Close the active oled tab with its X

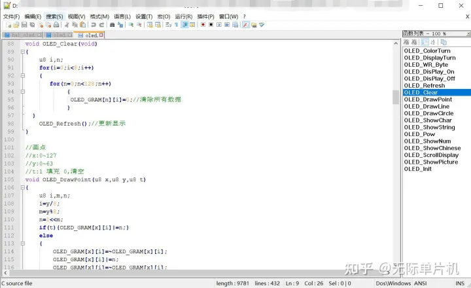[101, 35]
